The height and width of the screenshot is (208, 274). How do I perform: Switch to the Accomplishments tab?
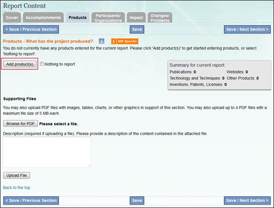pyautogui.click(x=43, y=18)
